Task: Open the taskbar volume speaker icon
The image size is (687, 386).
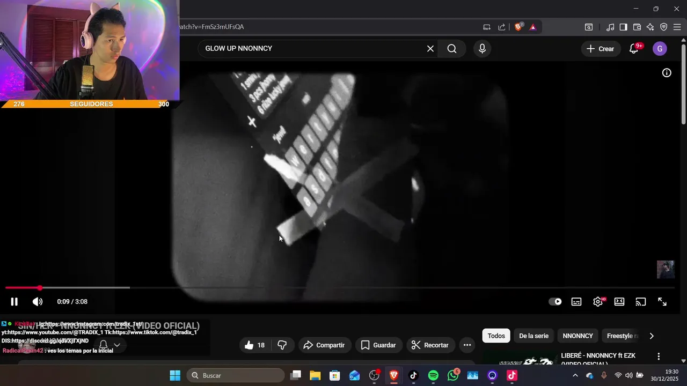Action: [x=628, y=375]
